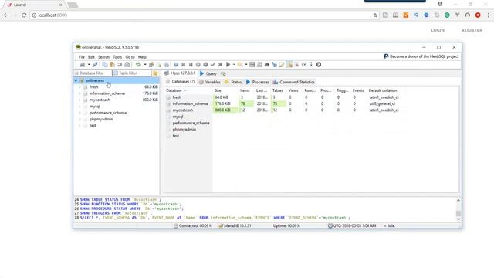The width and height of the screenshot is (494, 278).
Task: Click the red shield extension icon
Action: tap(478, 15)
